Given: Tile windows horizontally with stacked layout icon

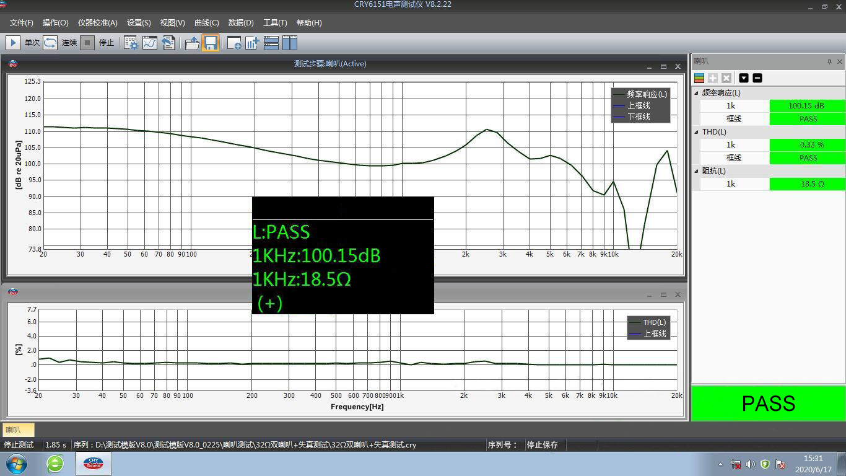Looking at the screenshot, I should [x=271, y=43].
